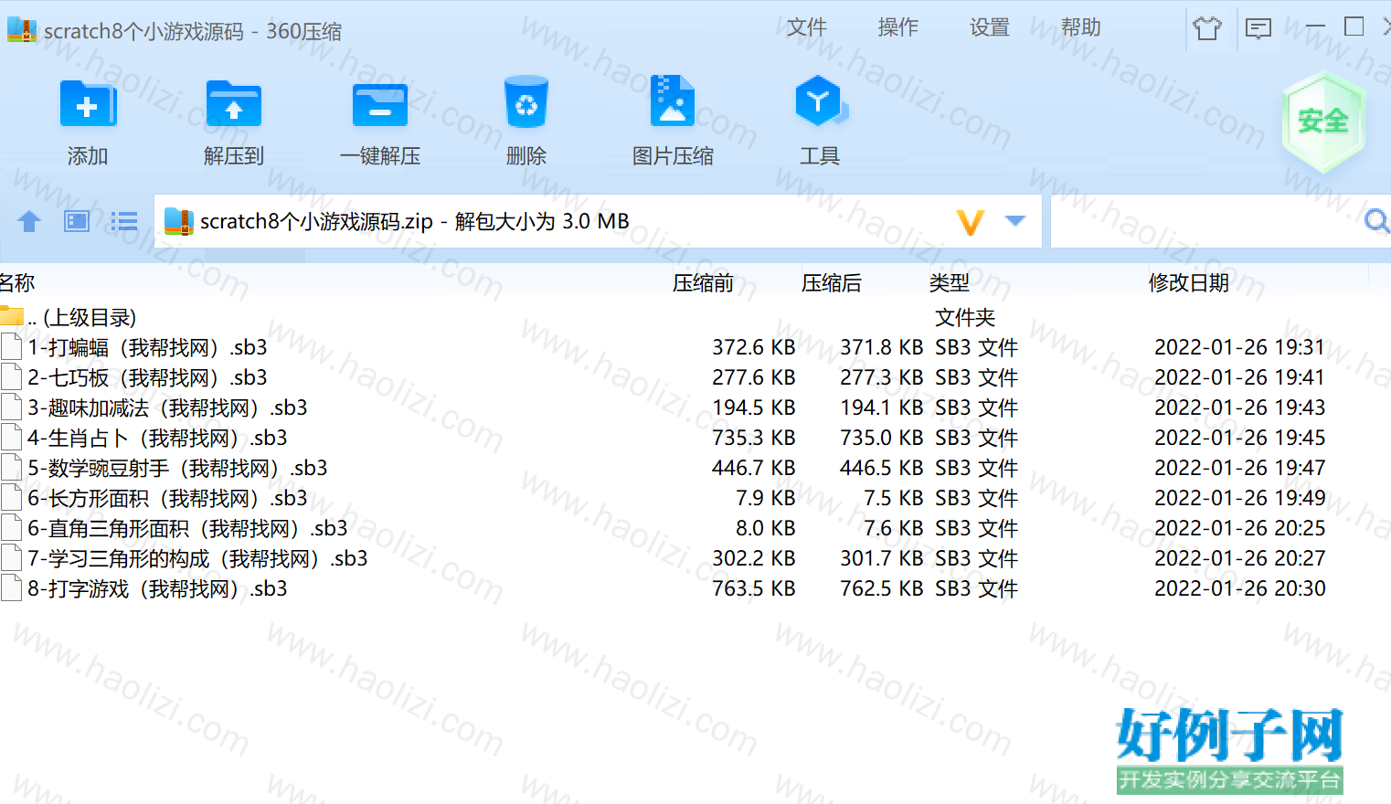Maximize the 360压缩 window
The image size is (1391, 804).
1354,27
